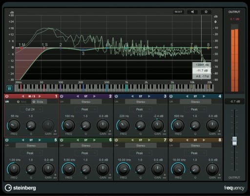Toggle band 1 power button
This screenshot has height=196, width=250.
pyautogui.click(x=7, y=96)
